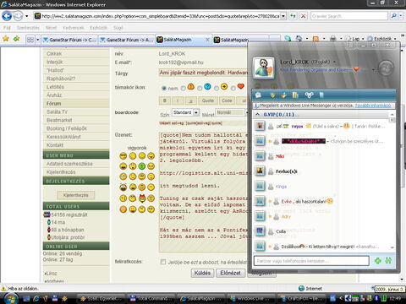The width and height of the screenshot is (406, 304).
Task: Choose the red heart topic icon radio
Action: (x=233, y=89)
